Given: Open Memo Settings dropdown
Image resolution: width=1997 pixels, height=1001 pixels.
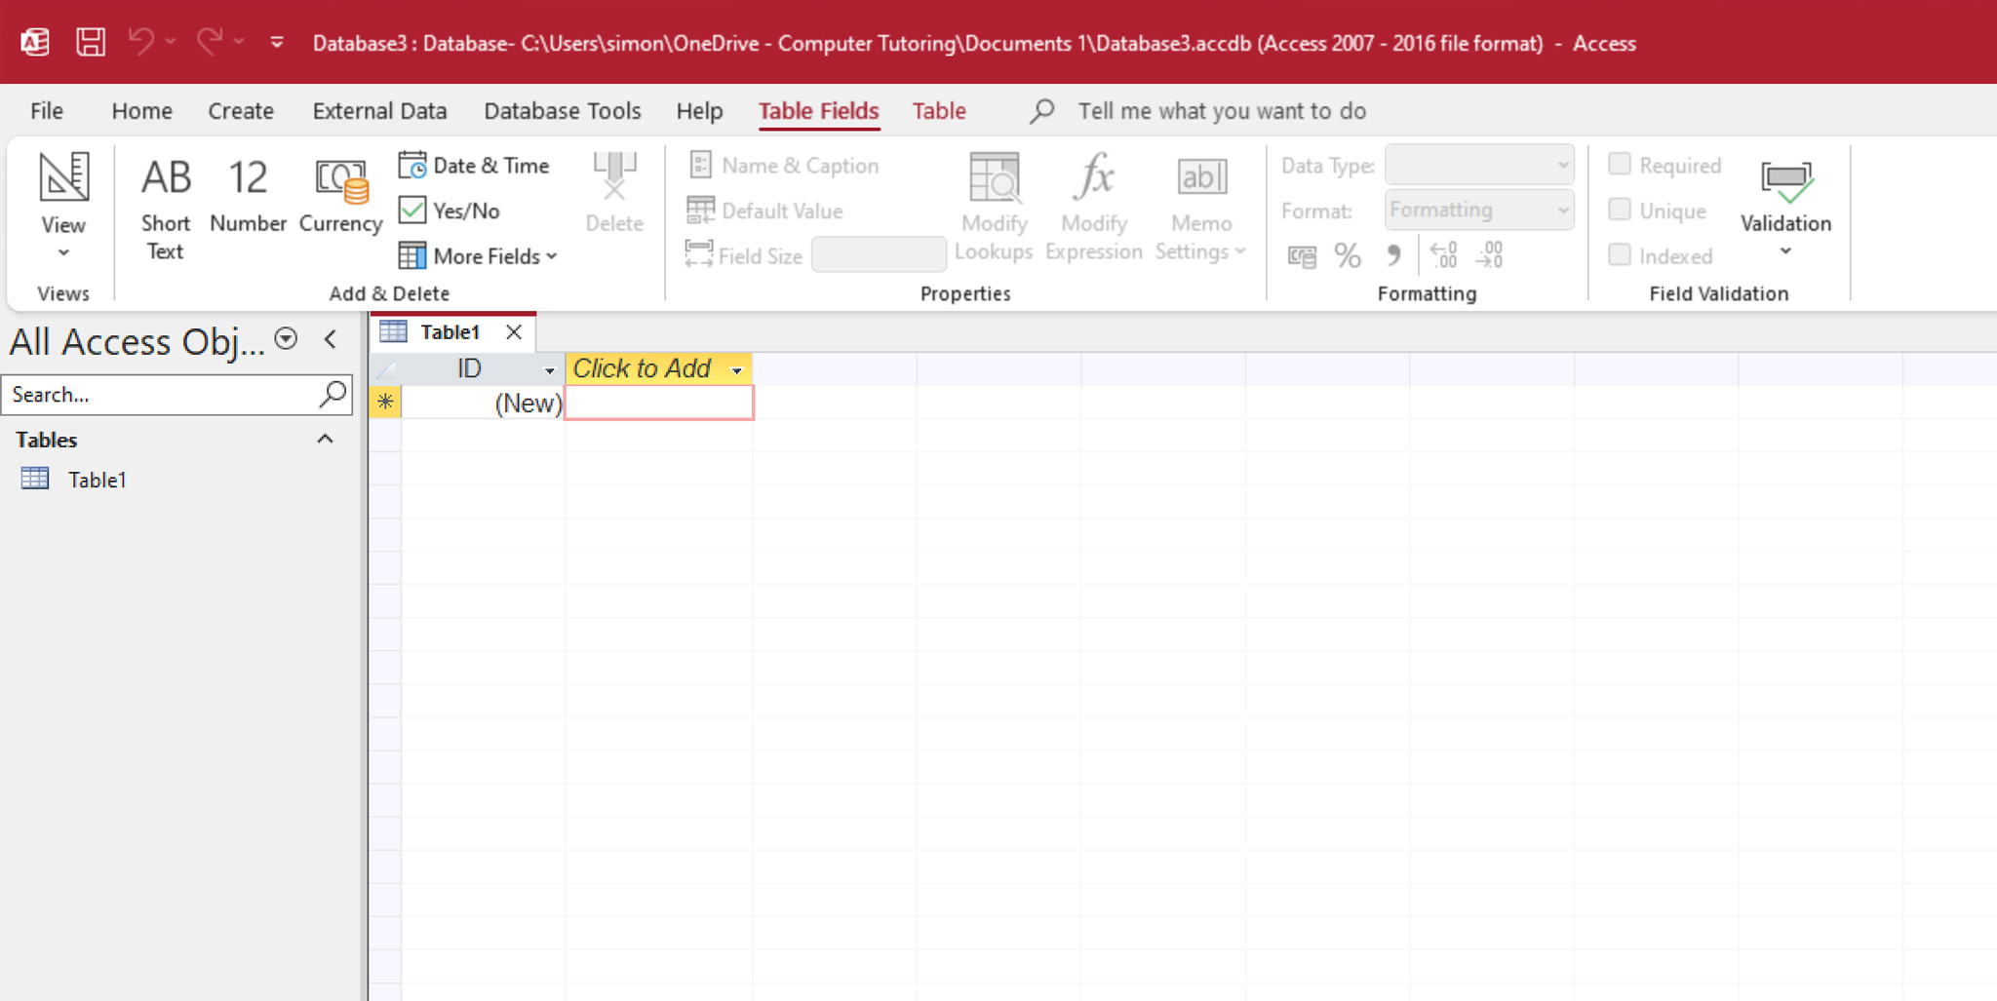Looking at the screenshot, I should 1201,208.
